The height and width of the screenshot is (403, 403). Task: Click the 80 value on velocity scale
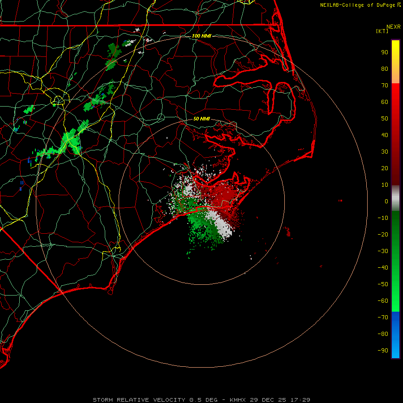(385, 69)
